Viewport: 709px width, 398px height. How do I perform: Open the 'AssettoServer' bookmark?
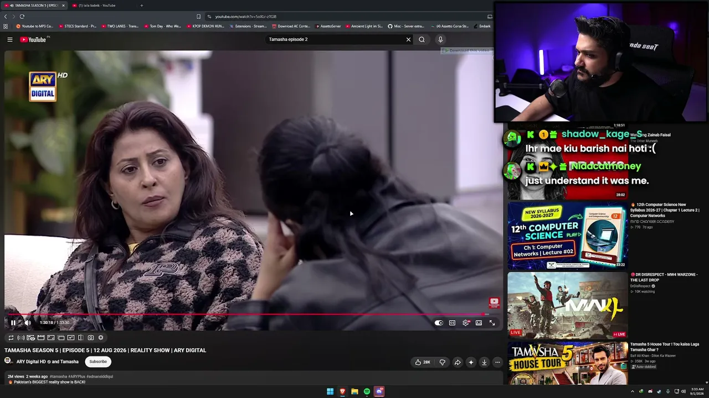328,26
